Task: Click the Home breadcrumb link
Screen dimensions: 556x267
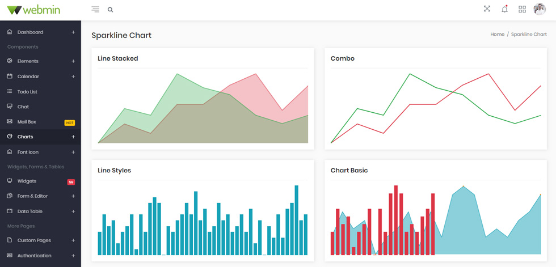Action: tap(497, 35)
